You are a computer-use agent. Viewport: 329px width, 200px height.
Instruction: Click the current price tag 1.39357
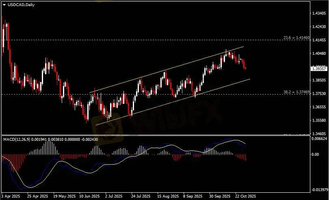[319, 69]
